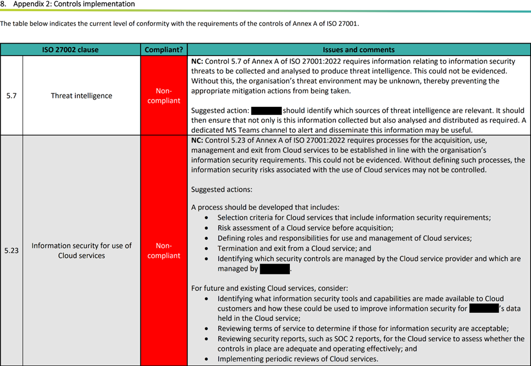Image resolution: width=531 pixels, height=366 pixels.
Task: Click "Information security for use of Cloud services" cell
Action: [82, 251]
